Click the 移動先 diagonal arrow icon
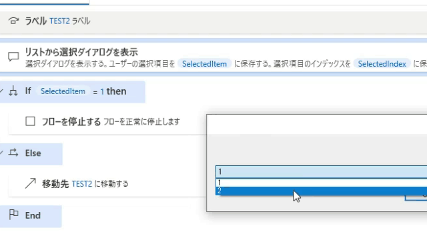This screenshot has height=240, width=427. tap(30, 183)
